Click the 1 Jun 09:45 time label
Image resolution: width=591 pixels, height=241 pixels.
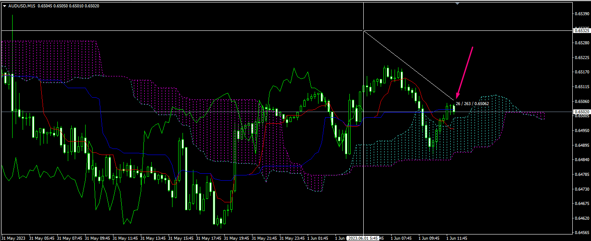point(429,238)
